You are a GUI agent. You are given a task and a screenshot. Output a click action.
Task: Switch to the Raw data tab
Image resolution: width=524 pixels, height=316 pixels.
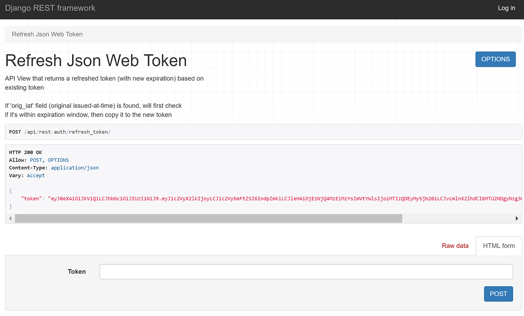[455, 246]
